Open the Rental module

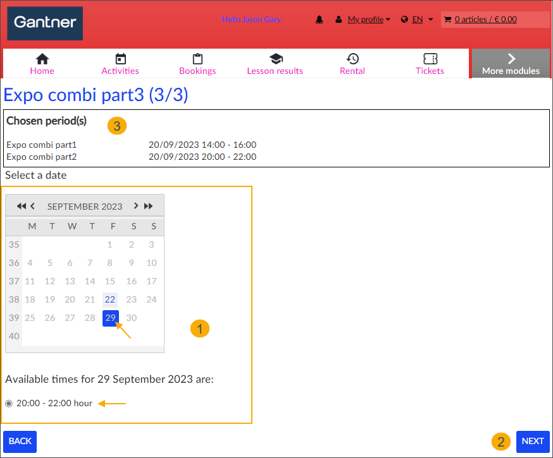click(352, 63)
